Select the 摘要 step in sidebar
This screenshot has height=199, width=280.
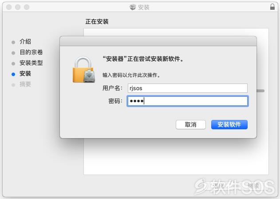click(25, 84)
